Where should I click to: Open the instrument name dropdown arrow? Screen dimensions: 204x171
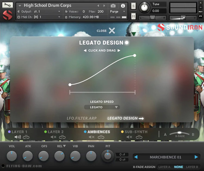[20, 6]
